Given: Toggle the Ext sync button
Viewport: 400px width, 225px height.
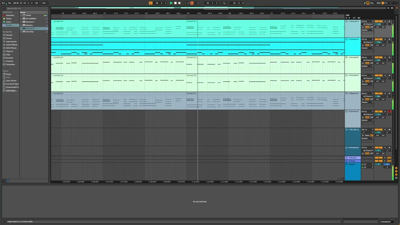Looking at the screenshot, I should point(3,3).
